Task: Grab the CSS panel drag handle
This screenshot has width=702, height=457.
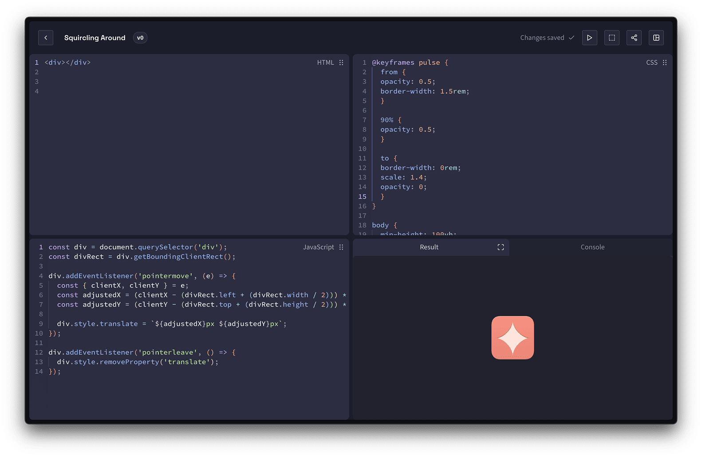Action: tap(664, 62)
